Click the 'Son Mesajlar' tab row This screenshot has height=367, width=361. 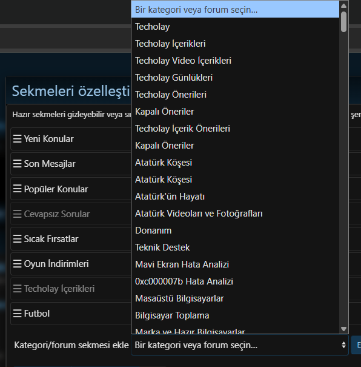click(70, 164)
